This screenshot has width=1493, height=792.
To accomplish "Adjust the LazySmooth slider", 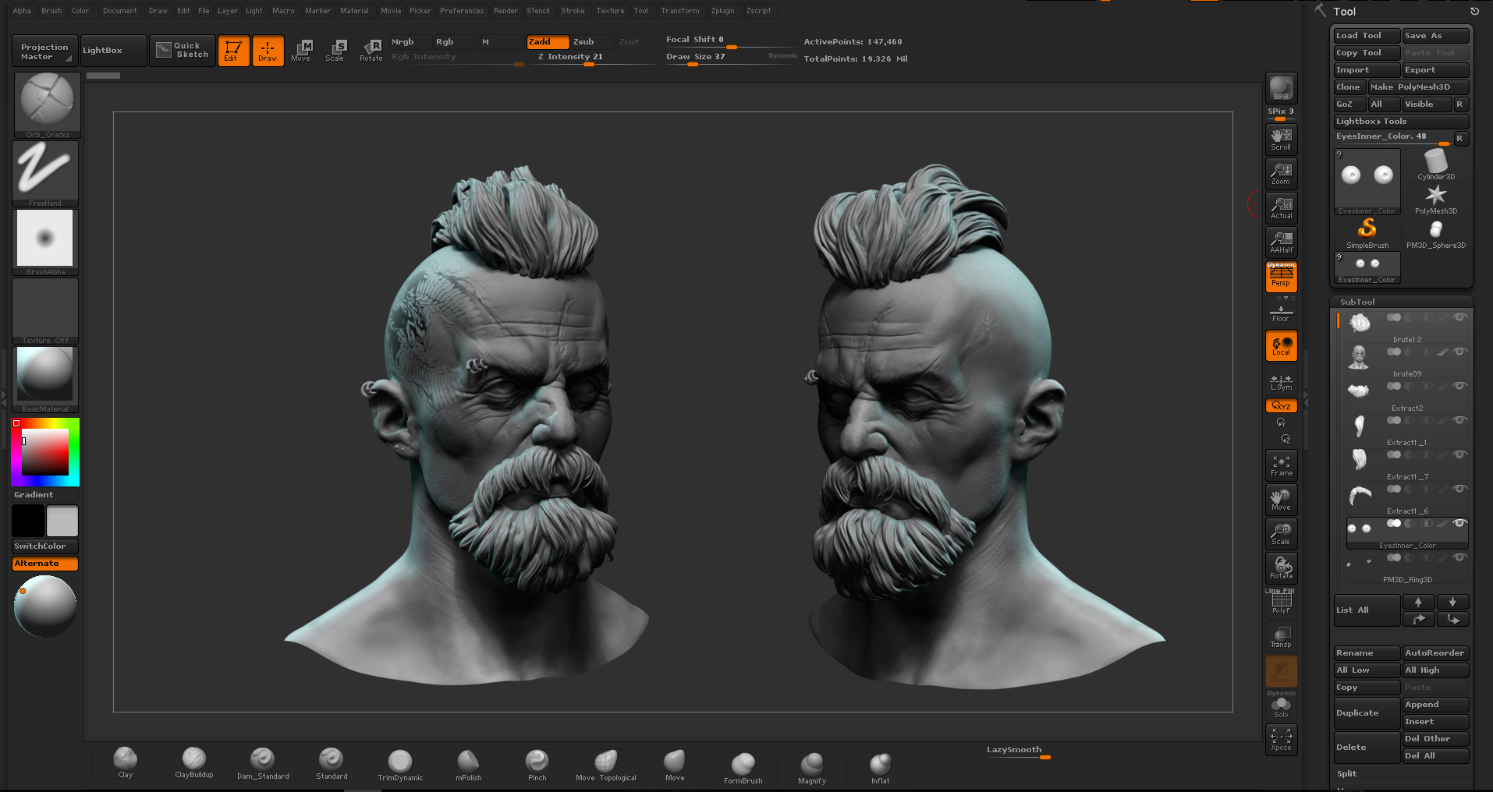I will [x=1018, y=751].
